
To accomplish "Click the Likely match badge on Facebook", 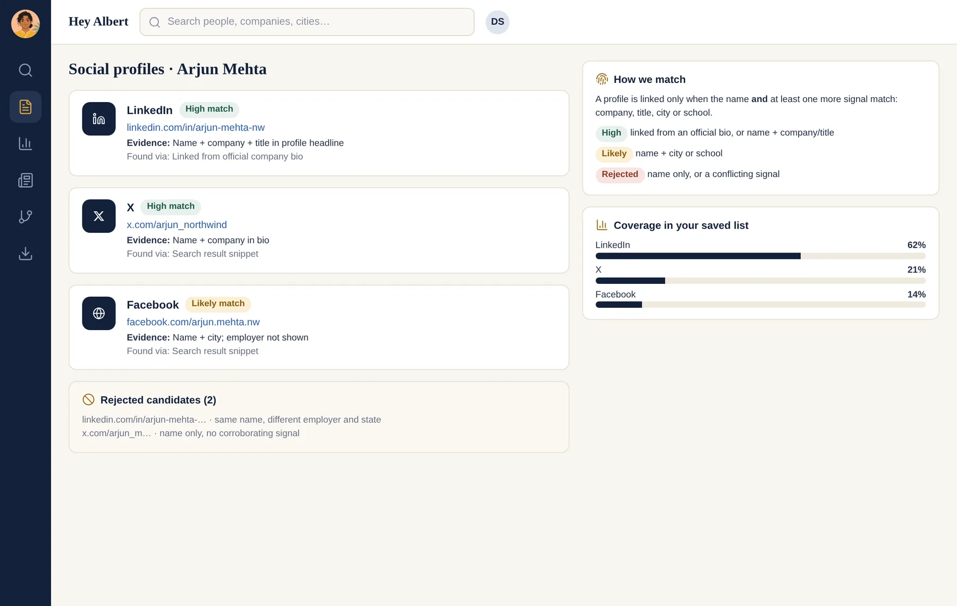I will (218, 304).
